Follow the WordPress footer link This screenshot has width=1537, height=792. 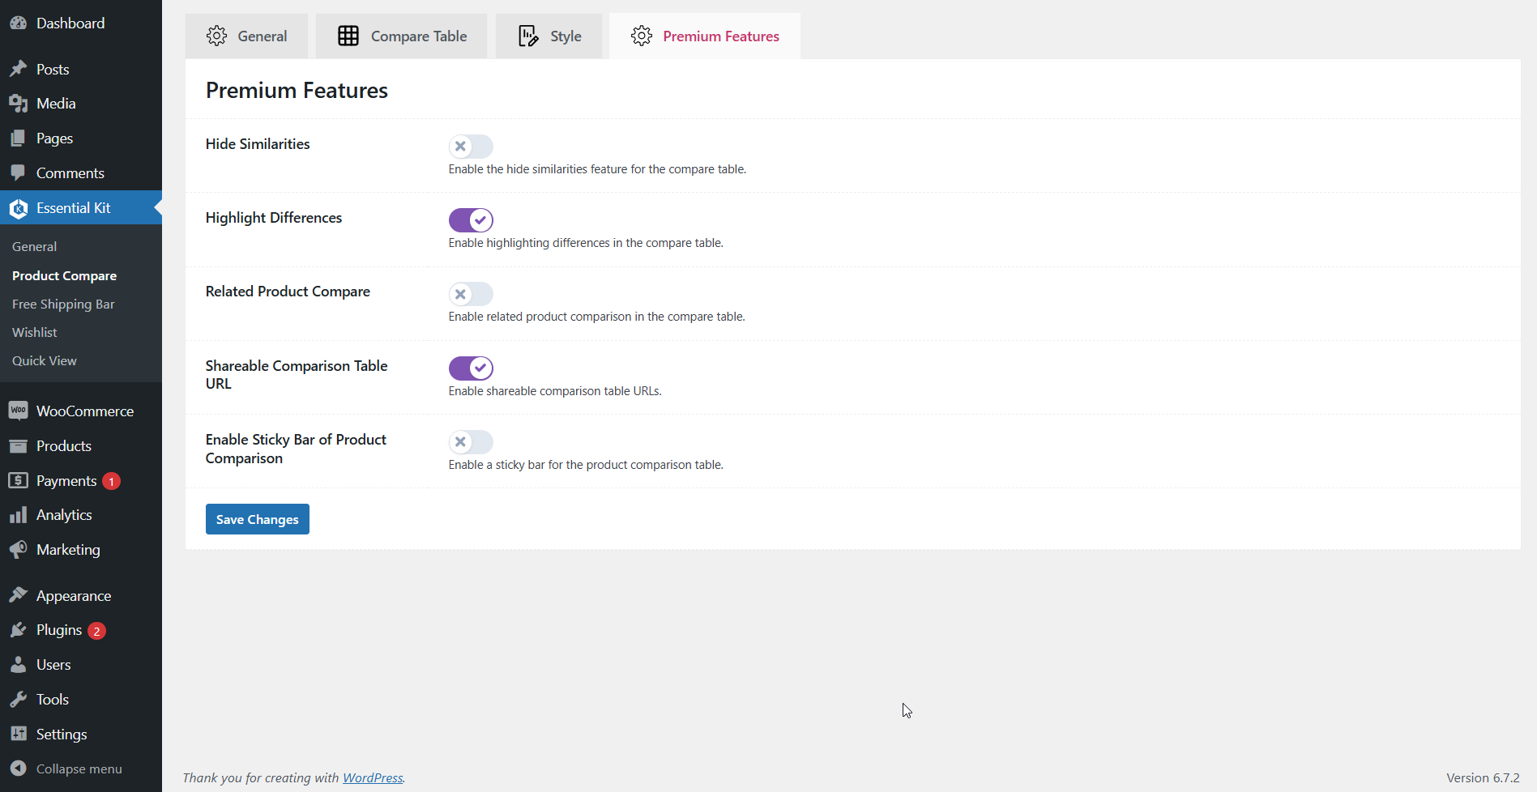[373, 777]
